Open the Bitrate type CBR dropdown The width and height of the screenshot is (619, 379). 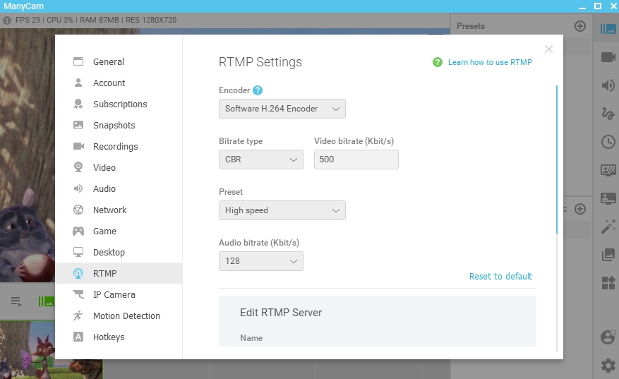[260, 160]
